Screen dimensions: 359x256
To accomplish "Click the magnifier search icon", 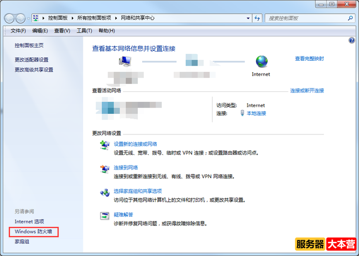I will click(x=350, y=18).
